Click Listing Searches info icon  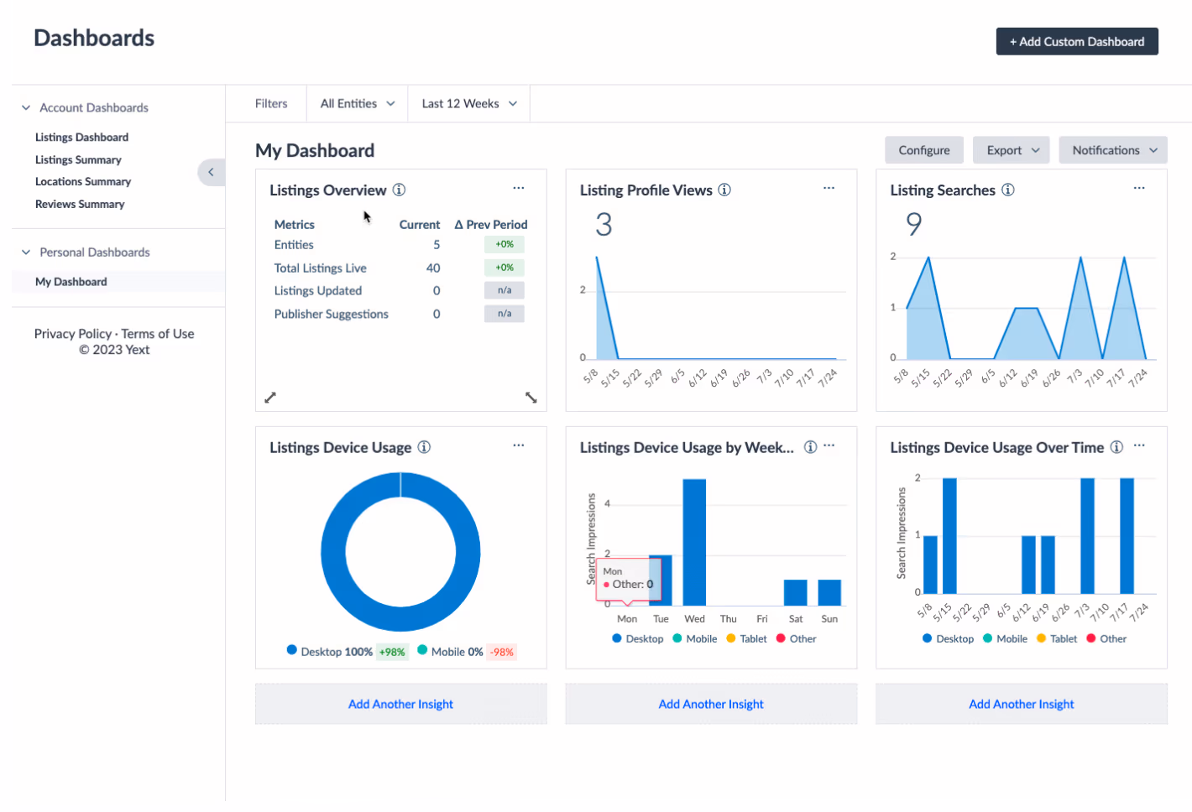1008,190
